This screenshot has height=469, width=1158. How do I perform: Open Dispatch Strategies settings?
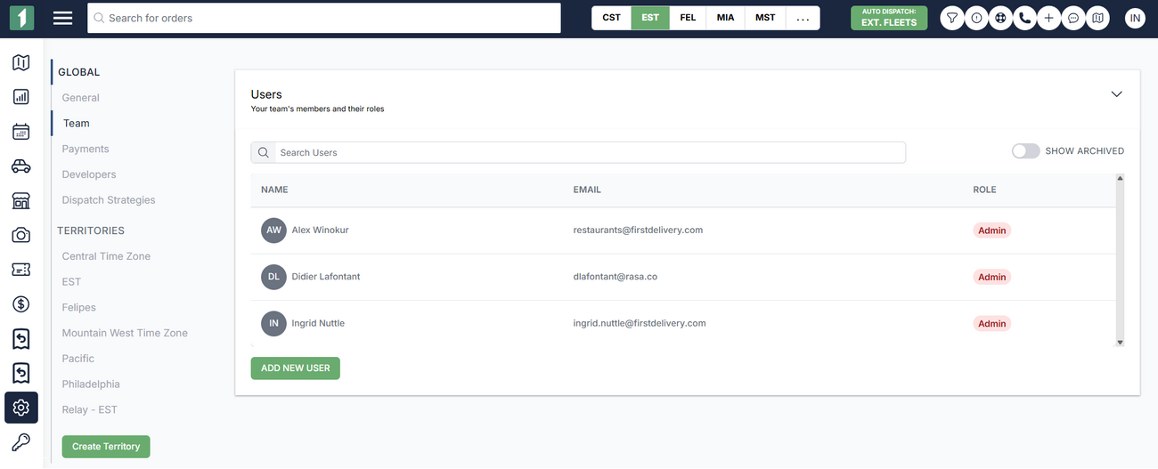[x=109, y=200]
